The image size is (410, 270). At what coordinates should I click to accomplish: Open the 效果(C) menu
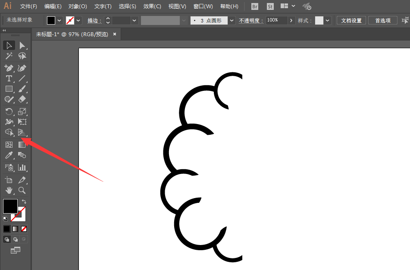point(152,6)
